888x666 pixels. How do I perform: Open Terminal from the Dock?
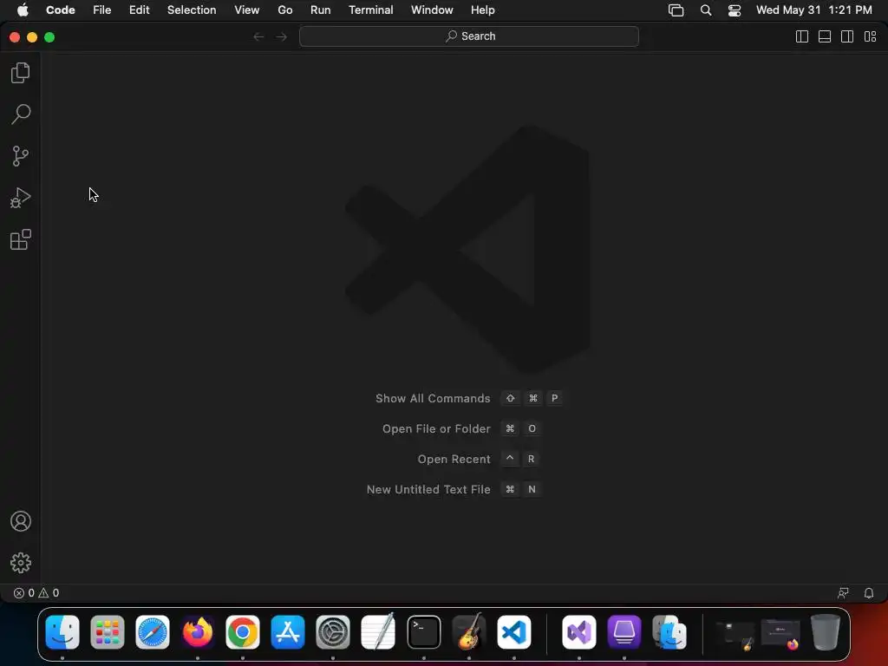tap(423, 632)
